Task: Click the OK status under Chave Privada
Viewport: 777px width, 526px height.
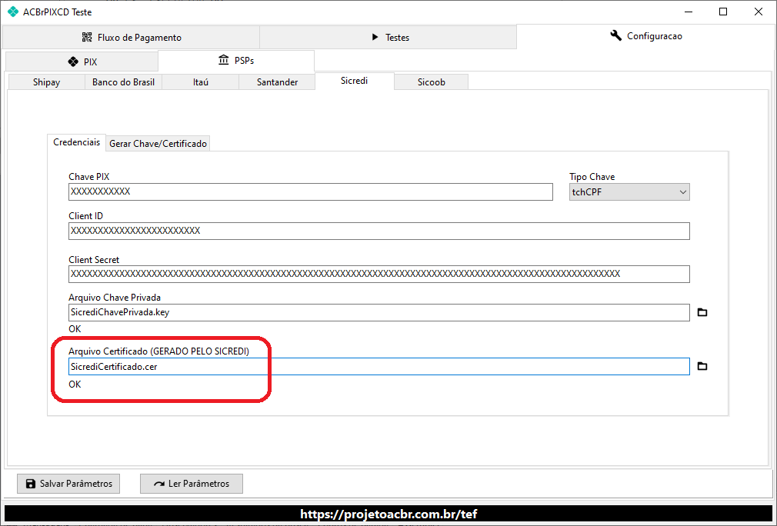Action: pyautogui.click(x=75, y=329)
